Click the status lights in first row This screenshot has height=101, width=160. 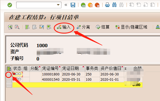(x=17, y=74)
